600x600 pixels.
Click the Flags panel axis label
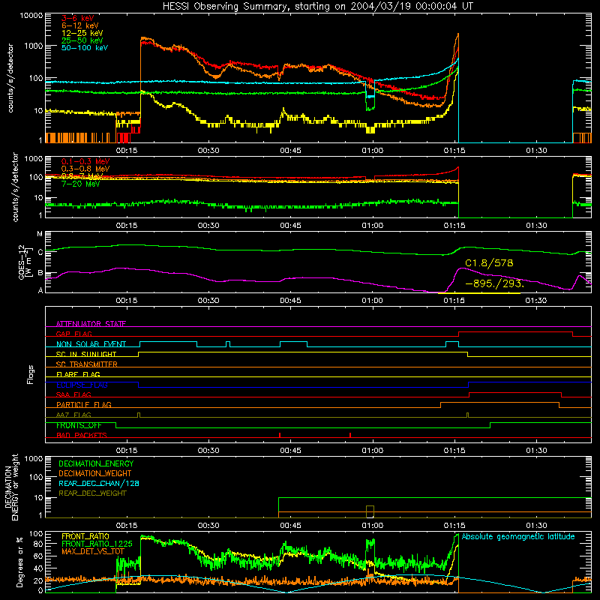pos(31,374)
